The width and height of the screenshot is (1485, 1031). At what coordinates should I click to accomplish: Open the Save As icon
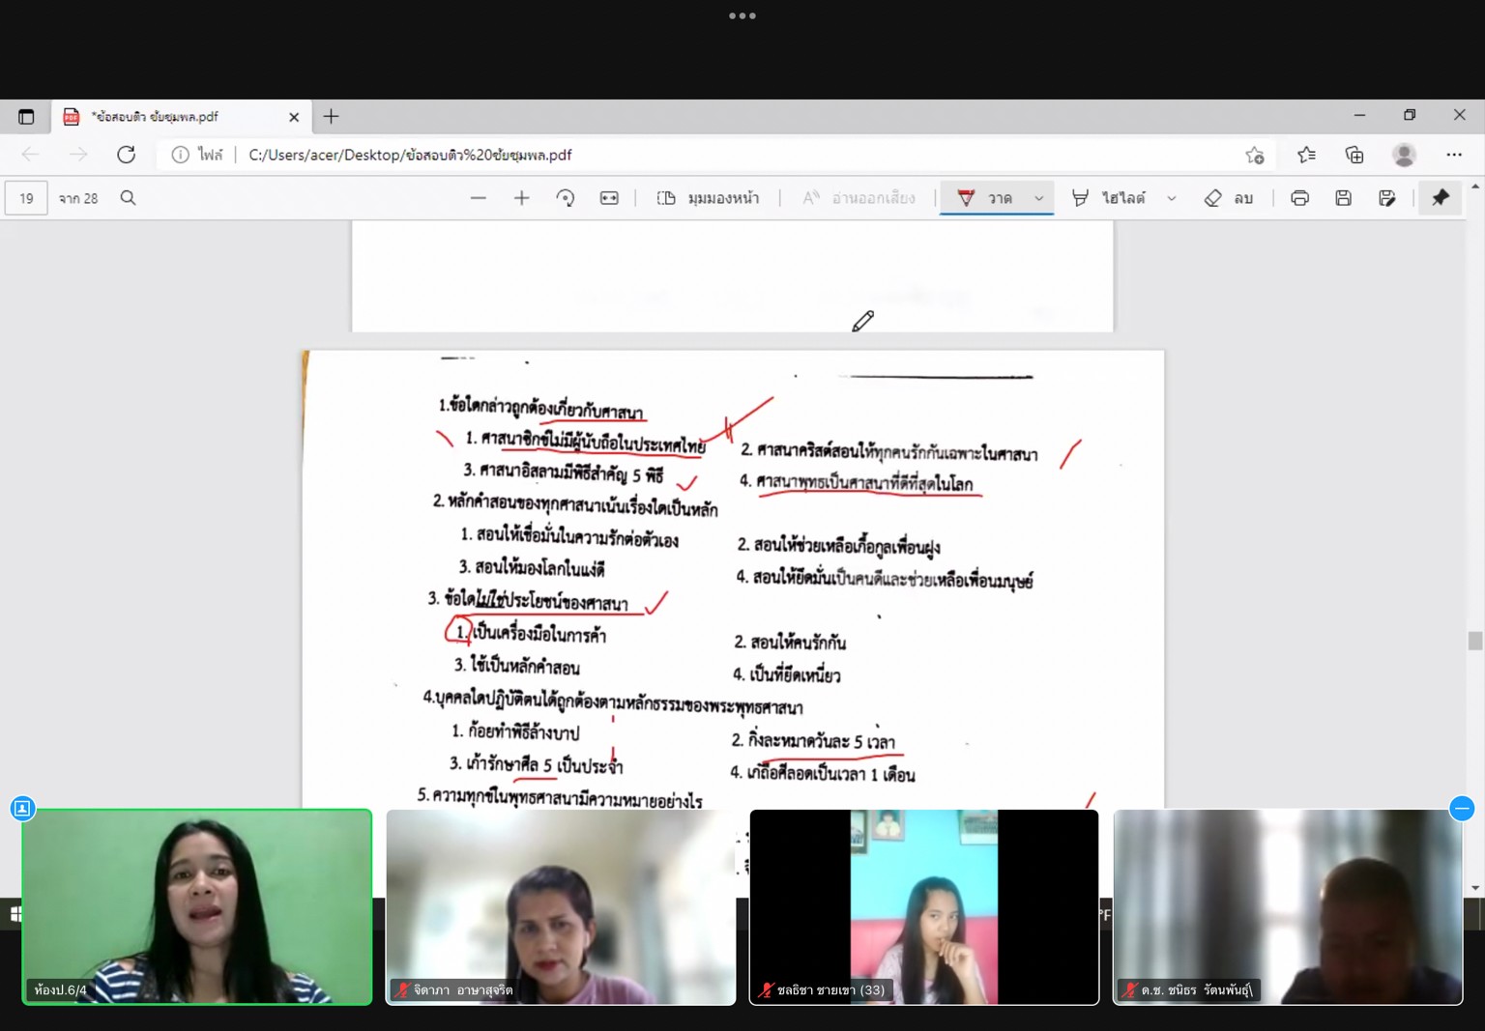1386,198
